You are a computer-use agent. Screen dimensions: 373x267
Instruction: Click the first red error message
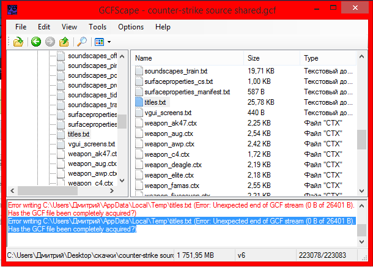(x=181, y=209)
